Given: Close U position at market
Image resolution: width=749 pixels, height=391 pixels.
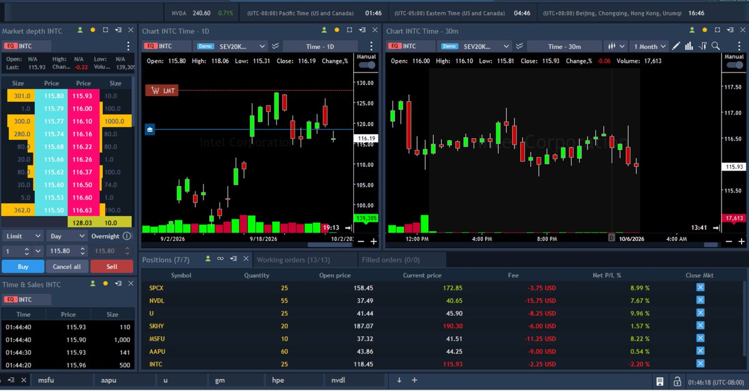Looking at the screenshot, I should click(700, 313).
